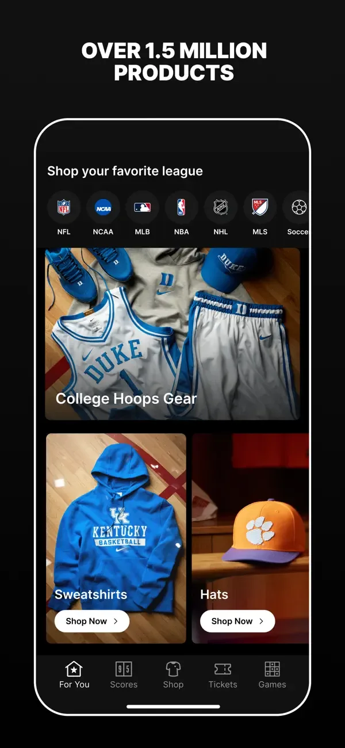This screenshot has height=748, width=345.
Task: Click Shop Now under Sweatshirts
Action: [x=92, y=621]
